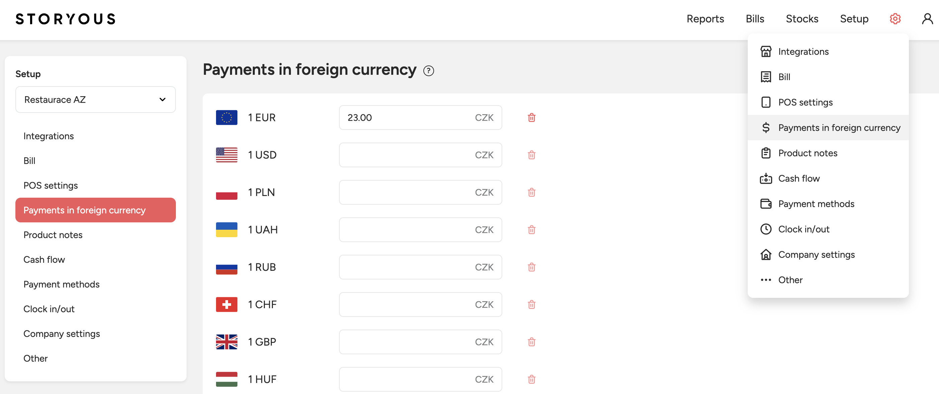
Task: Focus the CHF exchange rate input
Action: [x=405, y=305]
